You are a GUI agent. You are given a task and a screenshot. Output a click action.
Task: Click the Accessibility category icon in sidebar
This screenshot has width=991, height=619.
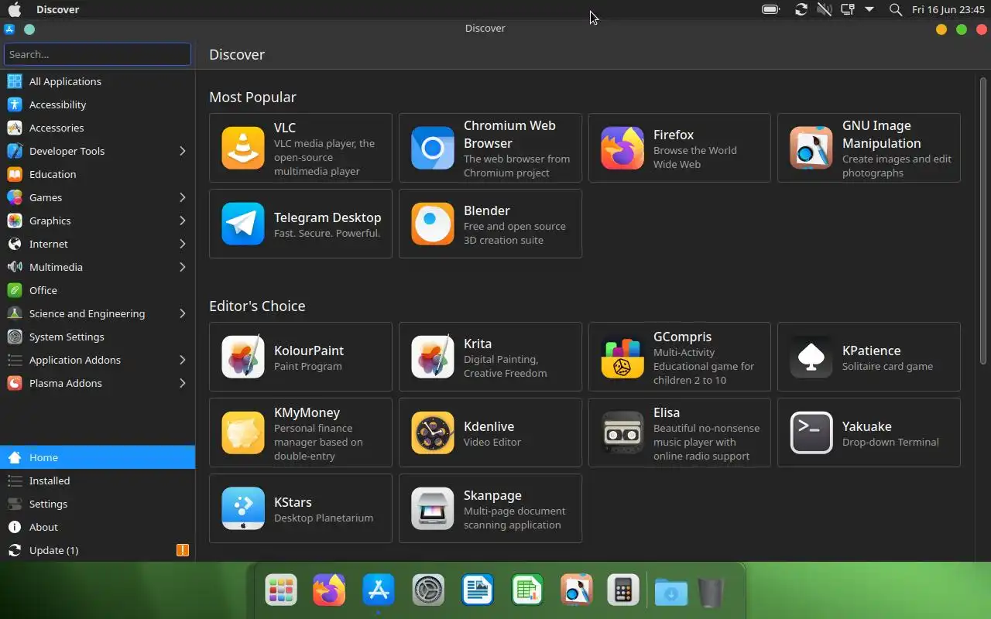pos(14,104)
